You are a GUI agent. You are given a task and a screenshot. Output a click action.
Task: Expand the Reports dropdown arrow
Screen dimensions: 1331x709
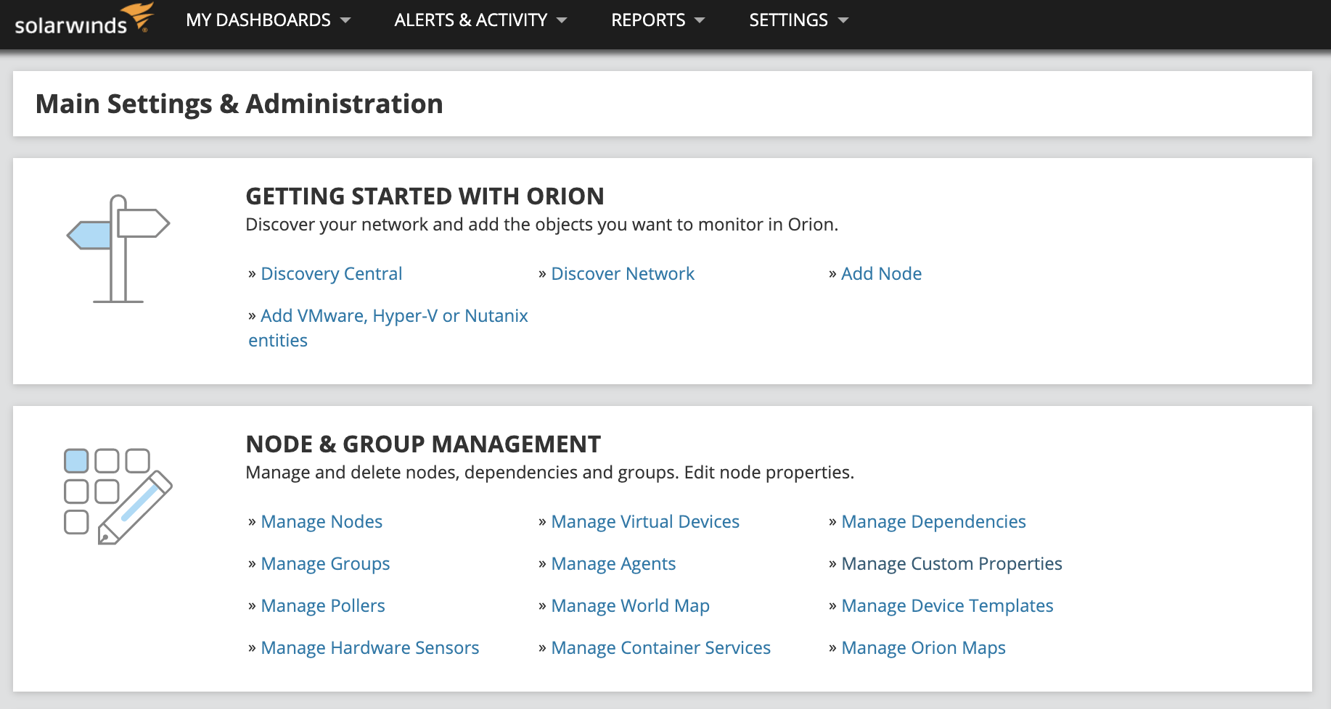(x=700, y=20)
